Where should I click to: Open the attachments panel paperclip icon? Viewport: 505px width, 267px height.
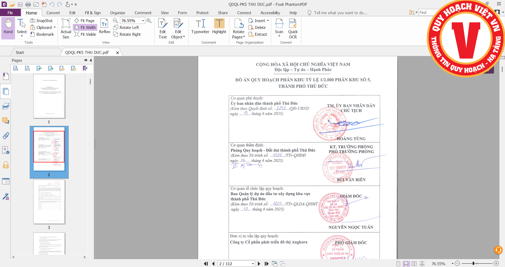click(x=6, y=136)
